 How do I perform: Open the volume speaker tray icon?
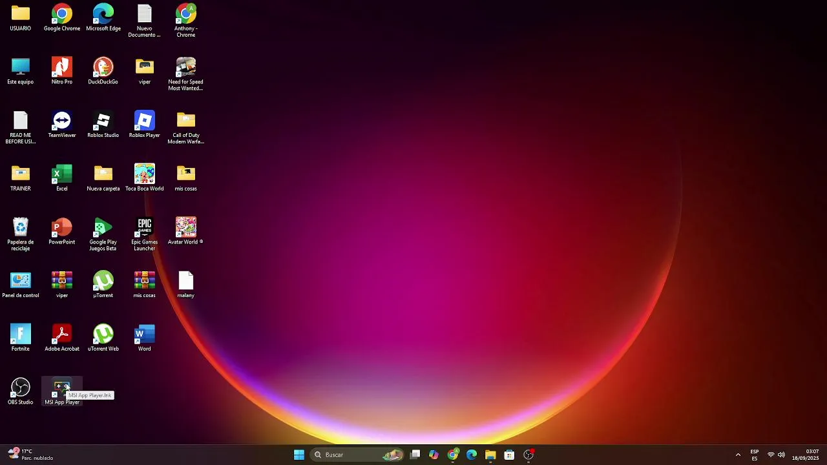(x=781, y=455)
